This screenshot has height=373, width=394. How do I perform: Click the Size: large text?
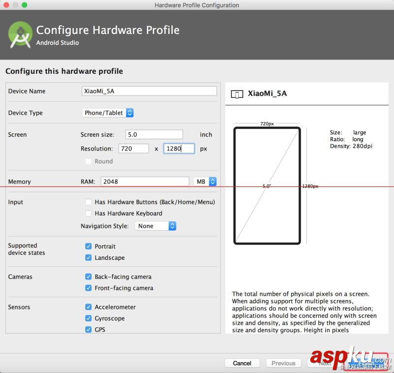coord(348,132)
